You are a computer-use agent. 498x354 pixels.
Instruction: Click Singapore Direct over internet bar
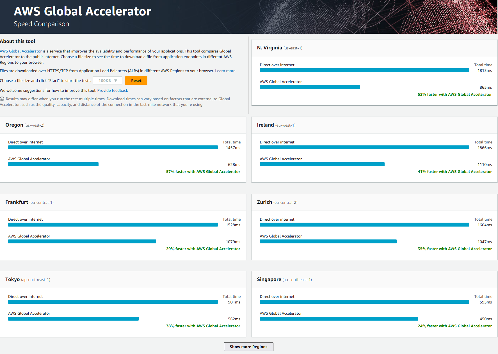pyautogui.click(x=365, y=302)
